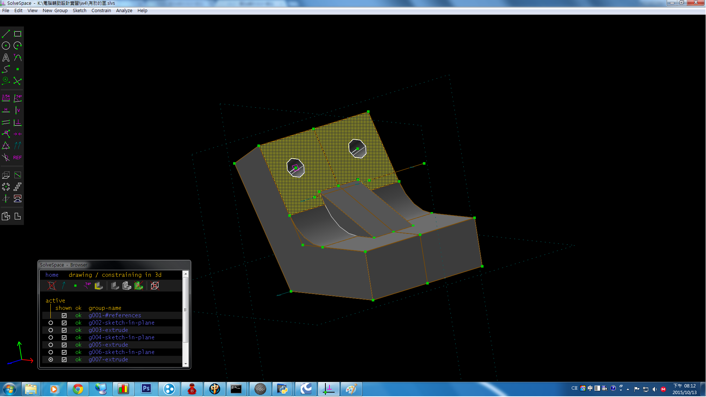
Task: Align view to active workplane icon
Action: point(18,216)
